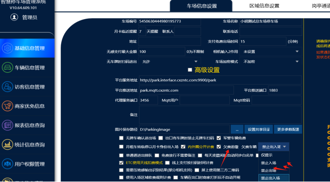Viewport: 330px width, 182px height.
Task: Choose 禁止入场 from 欠费车辆 list
Action: tap(274, 163)
